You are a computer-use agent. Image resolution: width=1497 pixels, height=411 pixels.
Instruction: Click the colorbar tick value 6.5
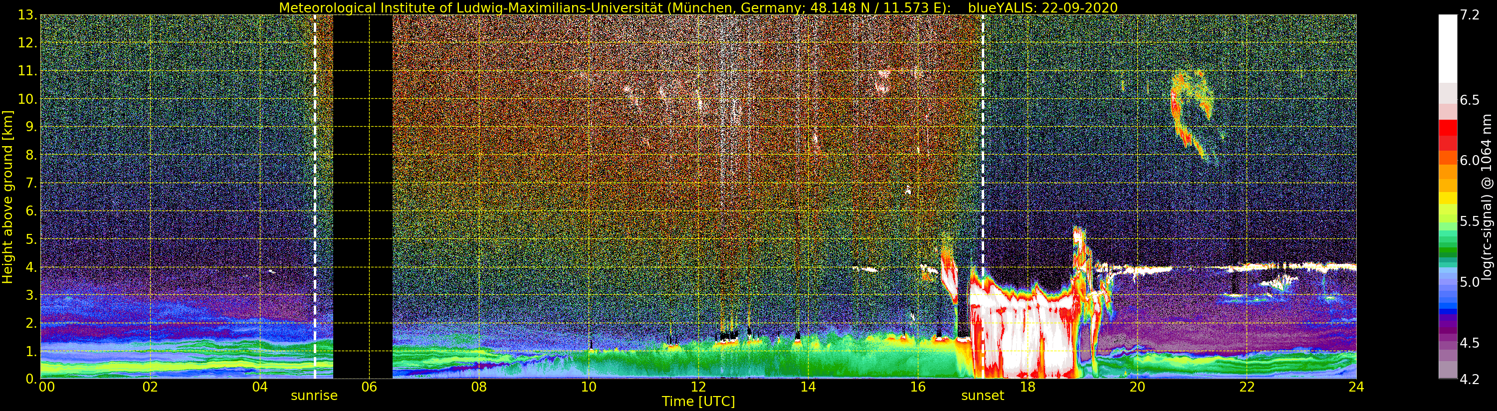pyautogui.click(x=1470, y=100)
